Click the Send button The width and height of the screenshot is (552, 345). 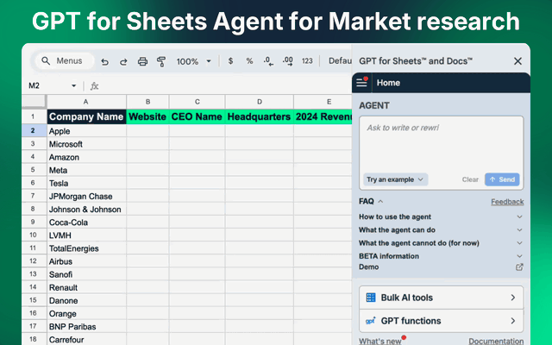(x=502, y=179)
